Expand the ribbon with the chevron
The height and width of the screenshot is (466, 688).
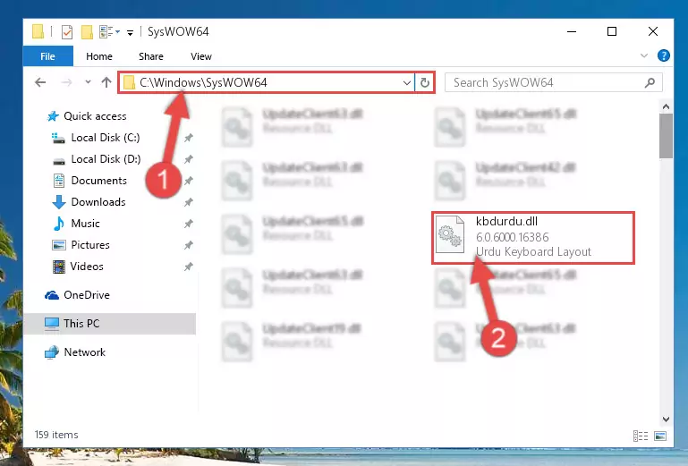point(643,55)
